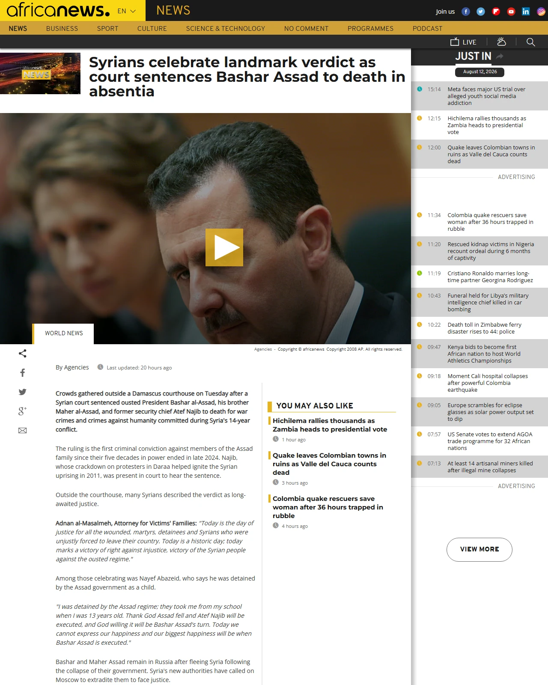Screen dimensions: 548x685
Task: Click the NEWS section header title
Action: 173,10
